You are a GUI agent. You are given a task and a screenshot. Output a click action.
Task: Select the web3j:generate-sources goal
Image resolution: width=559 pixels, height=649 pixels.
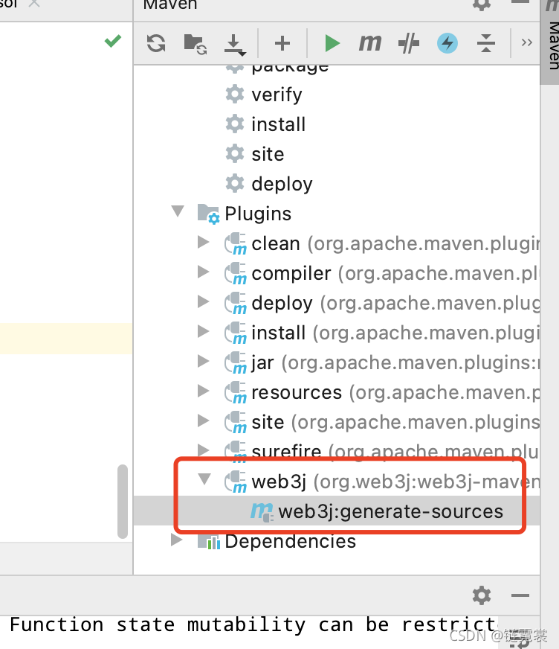point(391,512)
